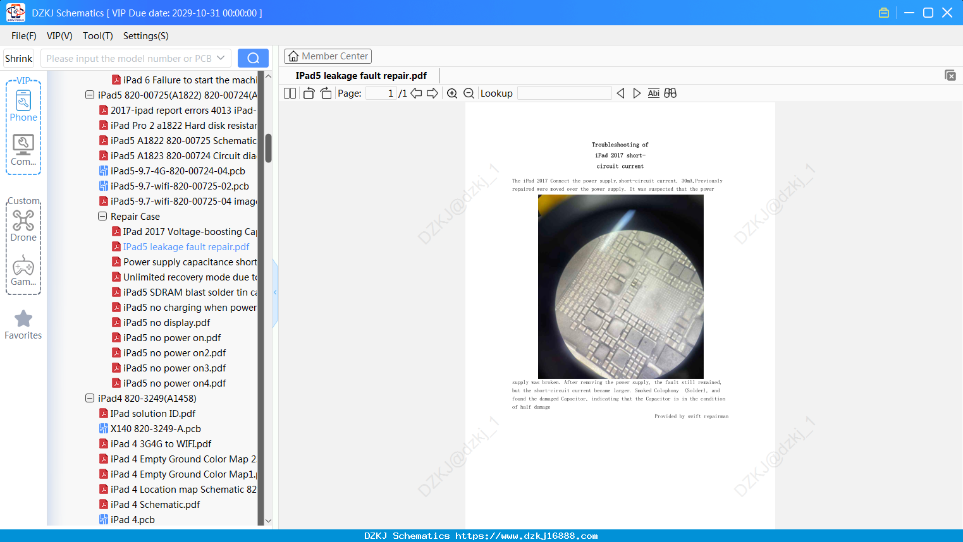Close tabs icon at right of tab bar
This screenshot has height=542, width=963.
point(950,75)
